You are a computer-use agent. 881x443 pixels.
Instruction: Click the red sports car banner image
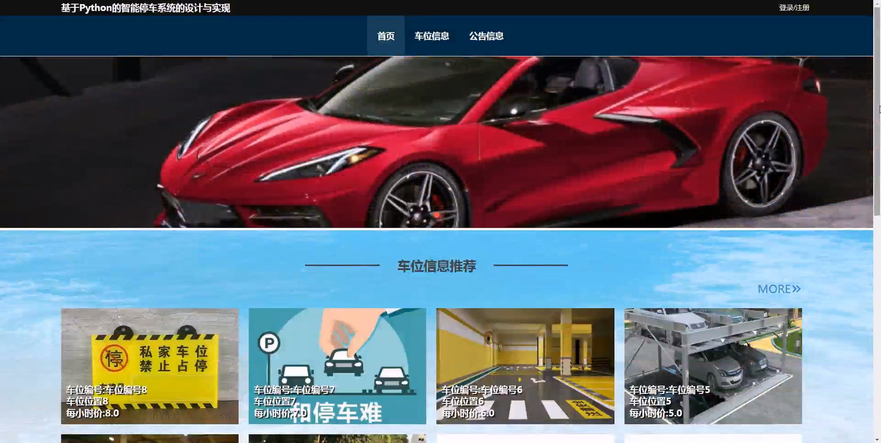(437, 142)
